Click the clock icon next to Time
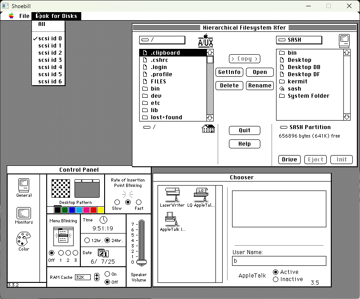Viewport: 360px width, 299px height. 103,220
